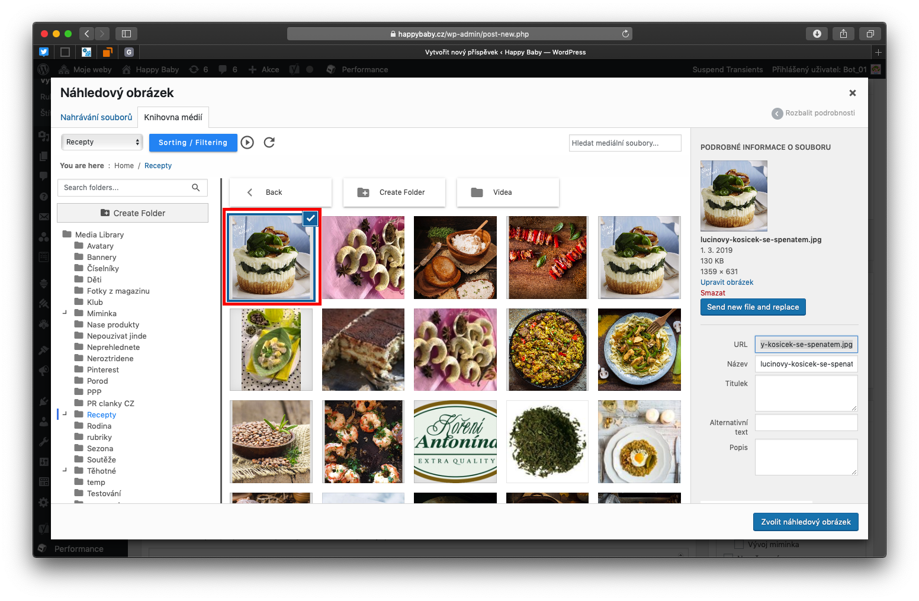The width and height of the screenshot is (919, 601).
Task: Open the Recepty folder dropdown
Action: pyautogui.click(x=102, y=142)
